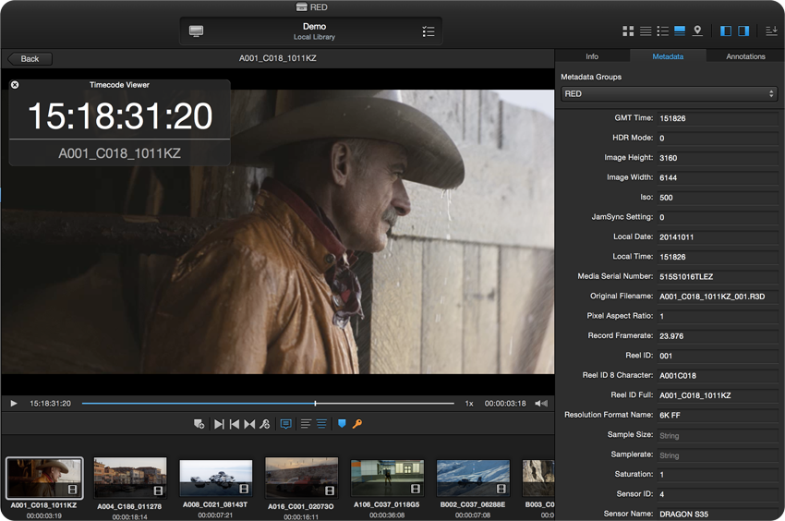Add a blue marker flag

pyautogui.click(x=341, y=424)
